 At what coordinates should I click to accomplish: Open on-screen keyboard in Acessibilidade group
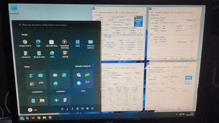(41, 75)
